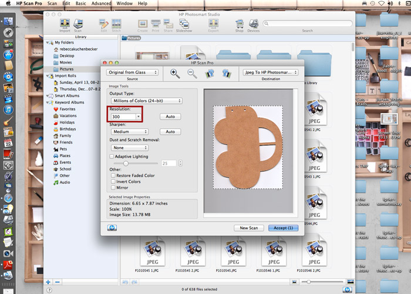Open the Window menu in menu bar

[x=124, y=4]
